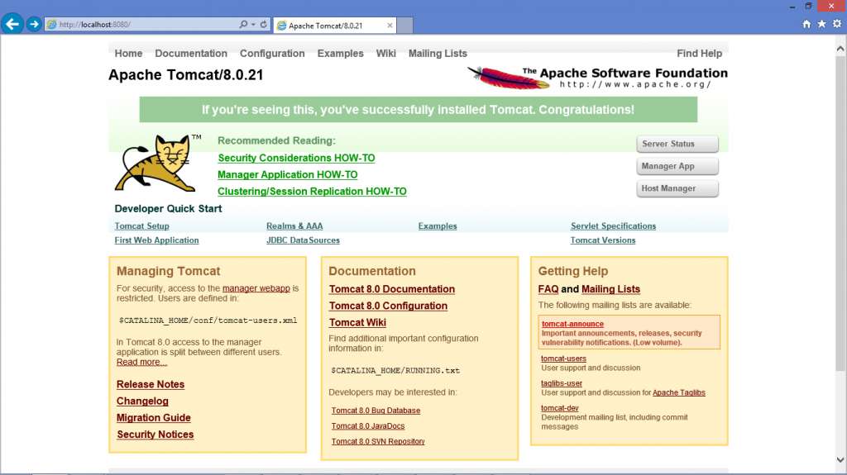Screen dimensions: 847x475
Task: Expand the address bar autocomplete dropdown arrow
Action: (x=253, y=25)
